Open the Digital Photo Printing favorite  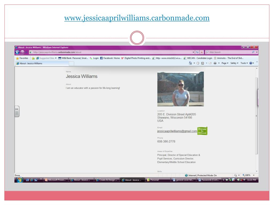[136, 58]
